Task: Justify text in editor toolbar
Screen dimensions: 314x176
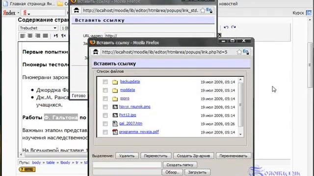Action: tap(46, 36)
